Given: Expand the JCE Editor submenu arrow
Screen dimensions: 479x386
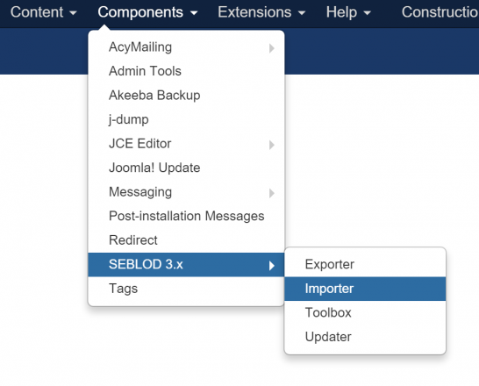Looking at the screenshot, I should (x=272, y=145).
